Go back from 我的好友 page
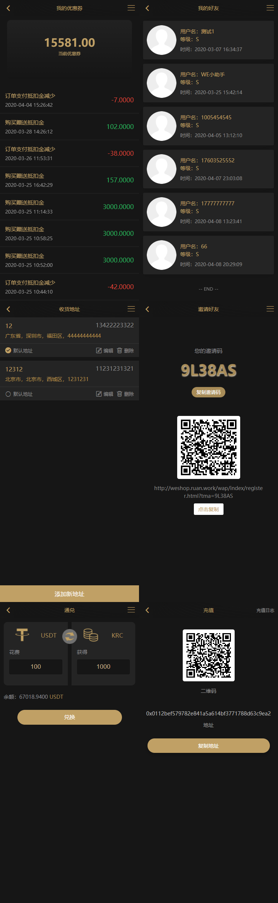Screen dimensions: 278x903 (x=147, y=8)
